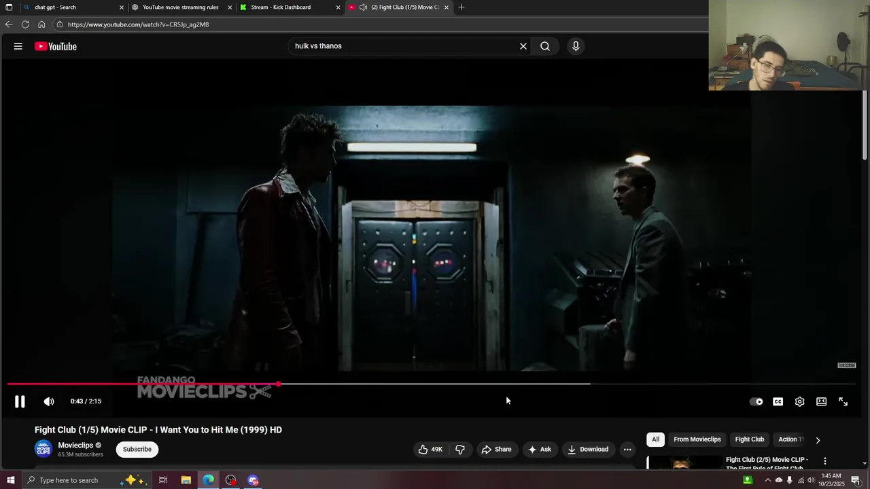870x489 pixels.
Task: Open Fight Club (2/5) Movie CLIP video
Action: click(767, 464)
